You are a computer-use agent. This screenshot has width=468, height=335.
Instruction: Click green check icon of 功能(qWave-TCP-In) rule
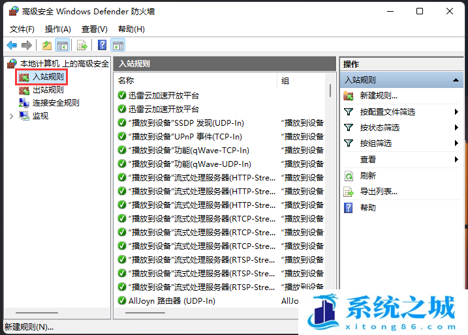pyautogui.click(x=122, y=150)
